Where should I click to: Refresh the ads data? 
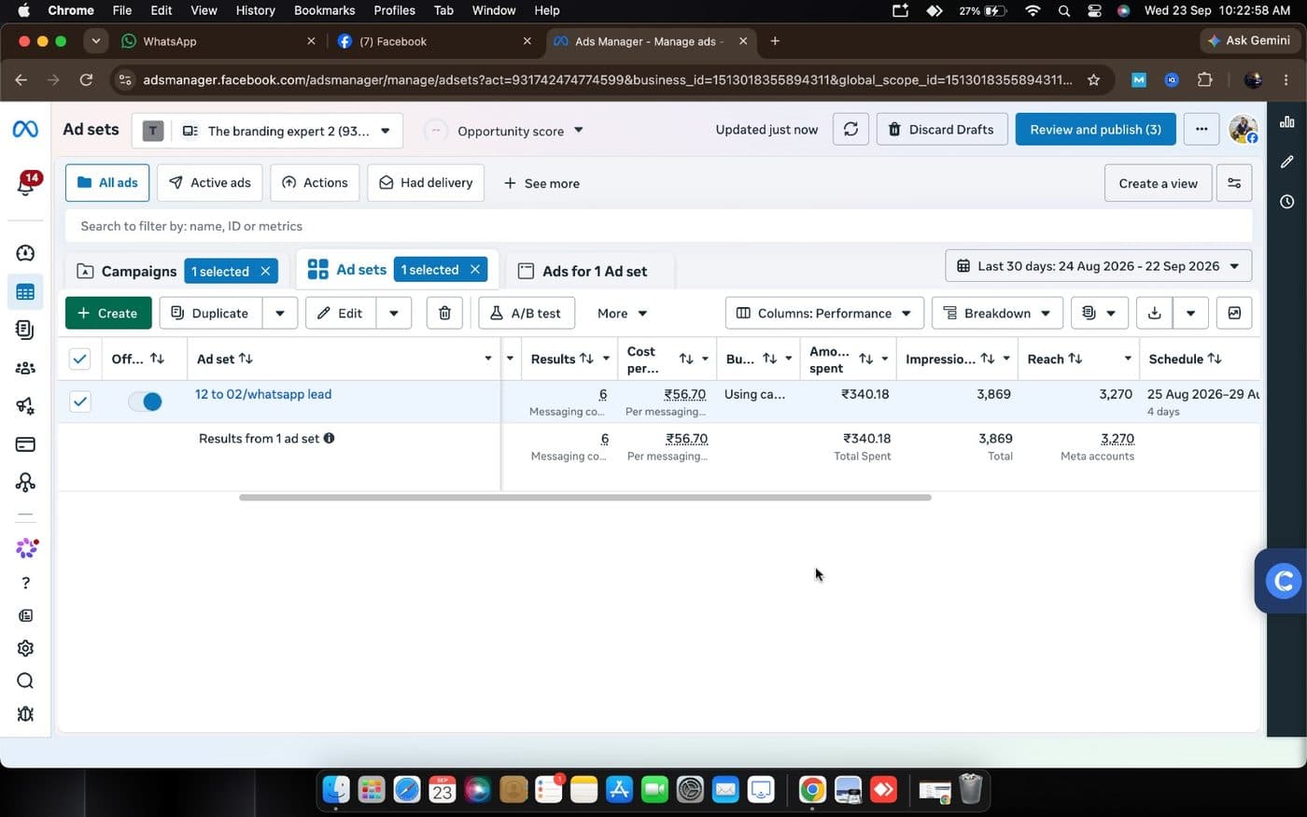pos(850,130)
